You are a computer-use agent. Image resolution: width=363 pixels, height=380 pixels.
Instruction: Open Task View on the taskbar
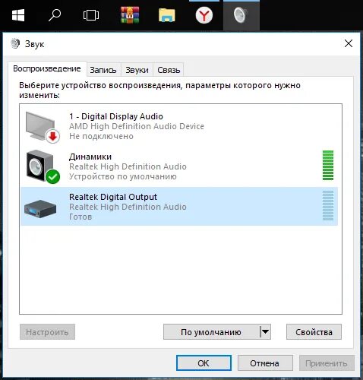pyautogui.click(x=91, y=15)
